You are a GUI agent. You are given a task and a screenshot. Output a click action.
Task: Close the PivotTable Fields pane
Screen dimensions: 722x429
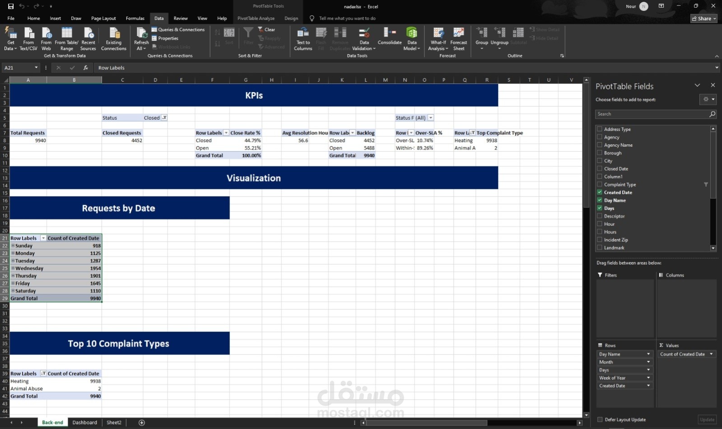[x=713, y=85]
